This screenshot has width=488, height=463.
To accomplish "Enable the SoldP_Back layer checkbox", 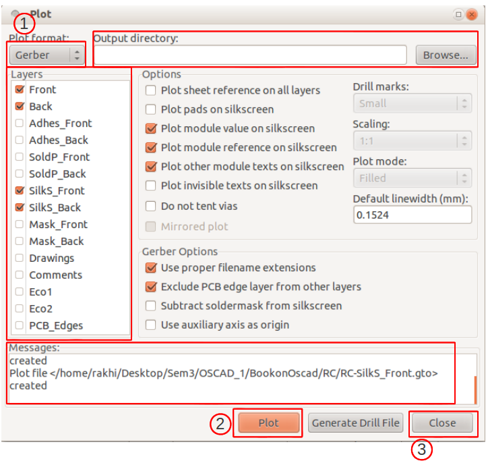I will point(20,173).
